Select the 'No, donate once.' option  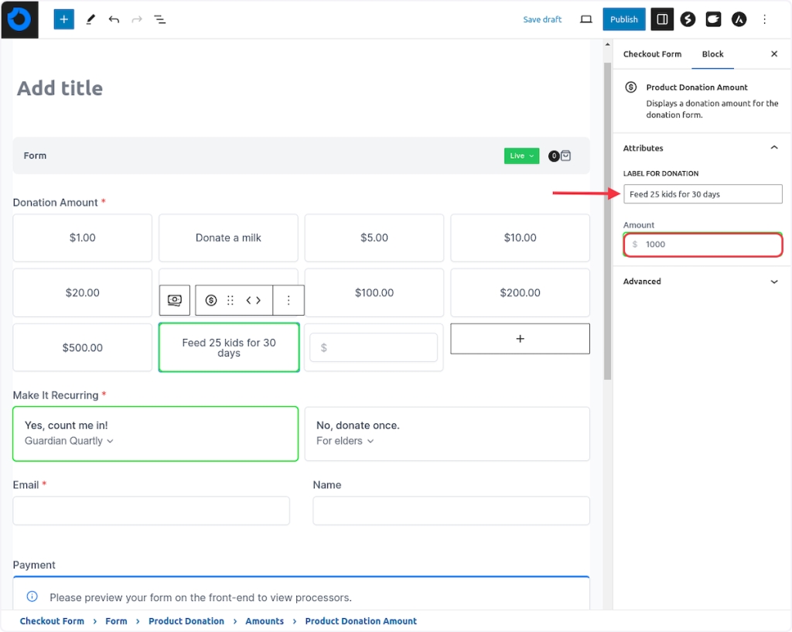point(447,433)
